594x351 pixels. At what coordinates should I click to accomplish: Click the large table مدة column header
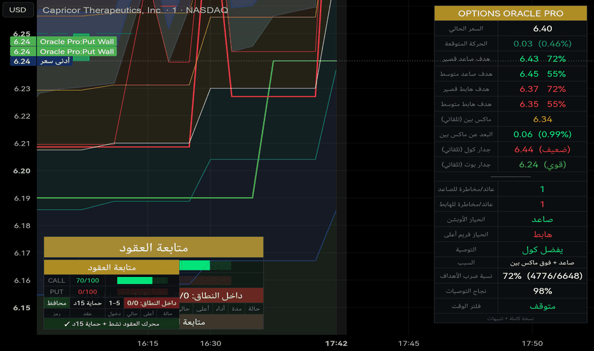(x=236, y=308)
